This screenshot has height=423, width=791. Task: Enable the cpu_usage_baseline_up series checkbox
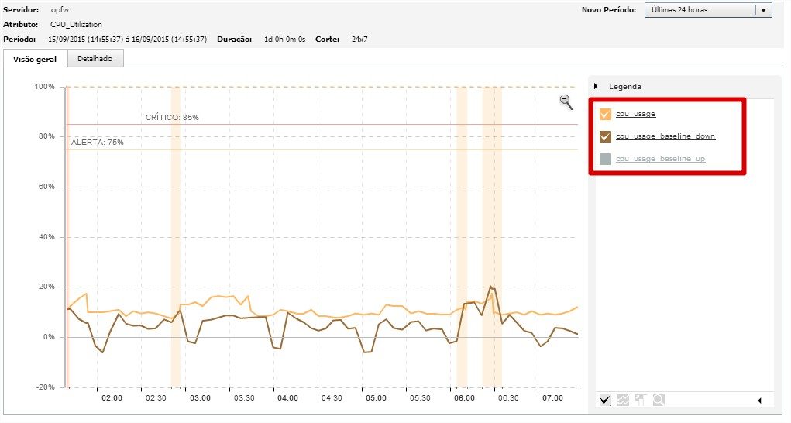pos(605,159)
